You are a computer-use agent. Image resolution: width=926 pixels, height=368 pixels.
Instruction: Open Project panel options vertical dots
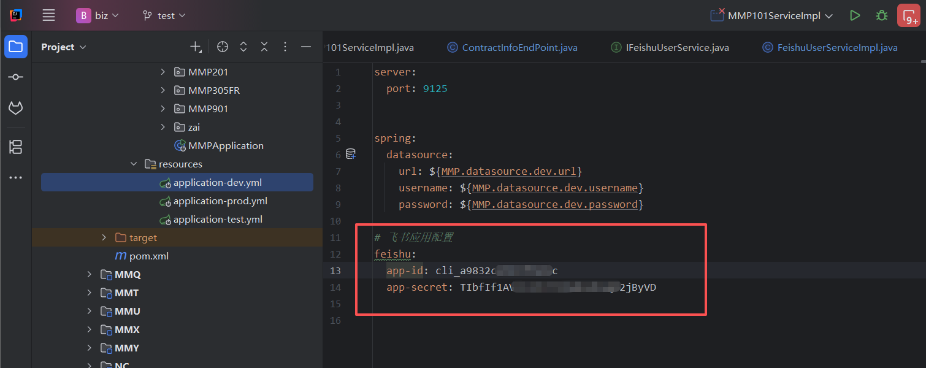tap(285, 47)
